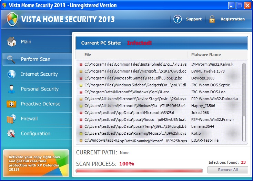Select file path ending in 7l8.sys
The height and width of the screenshot is (181, 253).
pos(135,64)
